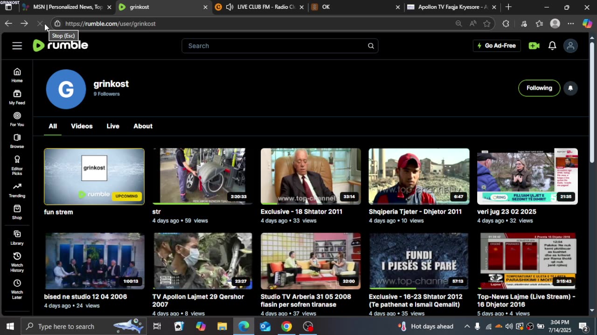Open Outlook from taskbar
The image size is (597, 335).
click(x=265, y=326)
